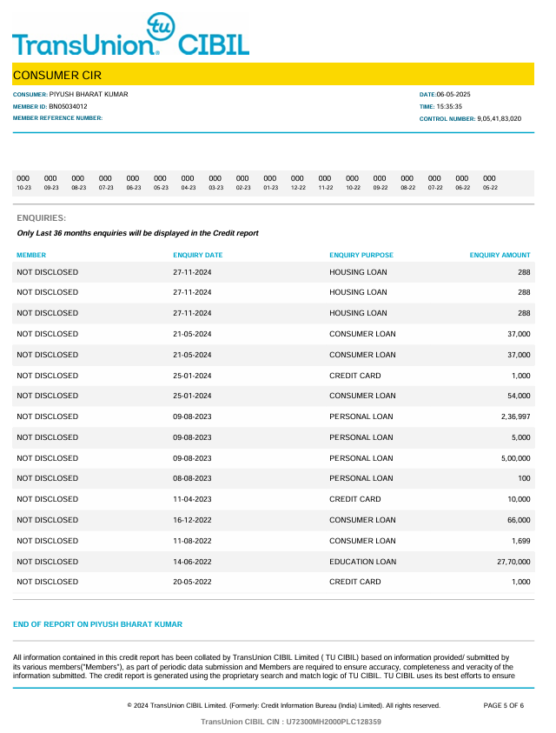Select control number 9,05,41,83,020
The image size is (556, 733).
point(499,119)
